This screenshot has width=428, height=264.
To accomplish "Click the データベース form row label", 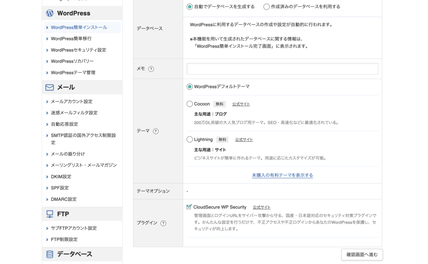I will click(x=150, y=28).
